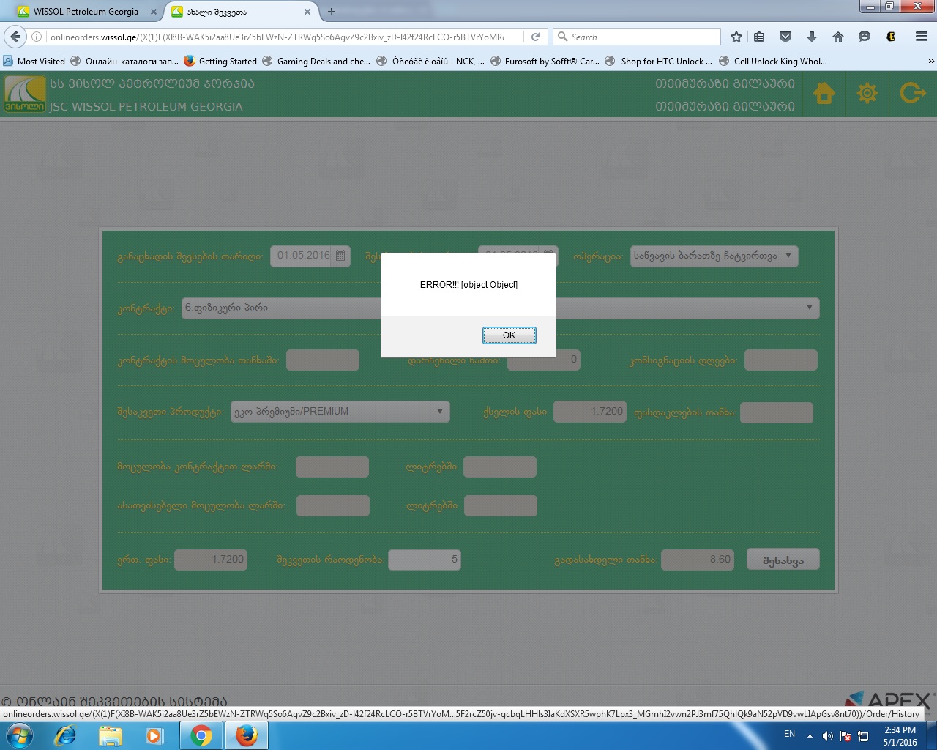
Task: Click the EN language indicator
Action: pyautogui.click(x=789, y=734)
